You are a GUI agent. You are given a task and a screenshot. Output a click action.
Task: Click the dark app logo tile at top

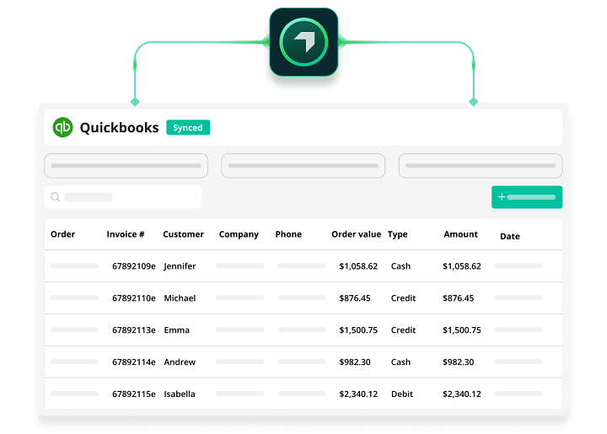(303, 42)
